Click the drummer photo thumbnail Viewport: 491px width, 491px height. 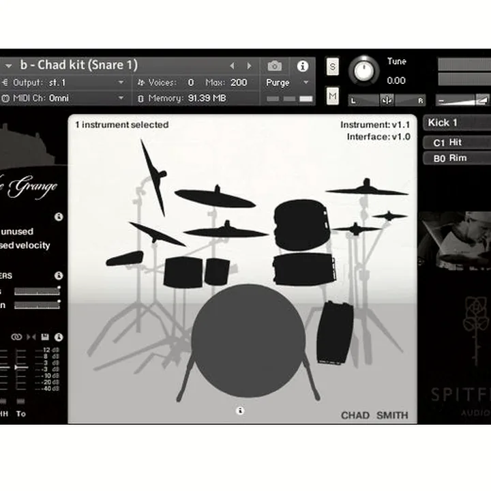pos(455,241)
